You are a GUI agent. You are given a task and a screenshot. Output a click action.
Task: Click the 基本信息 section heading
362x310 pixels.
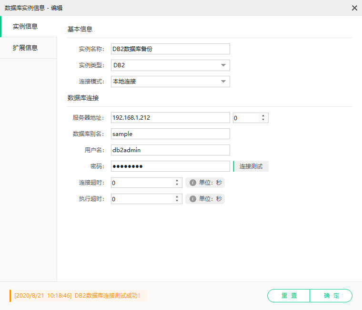[80, 30]
